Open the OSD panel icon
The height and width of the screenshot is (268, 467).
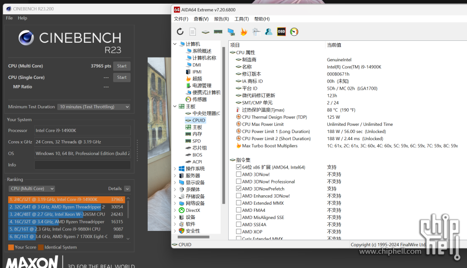point(281,31)
